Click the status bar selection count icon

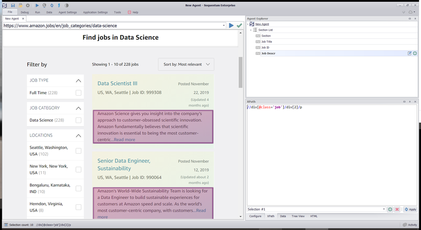(6, 225)
